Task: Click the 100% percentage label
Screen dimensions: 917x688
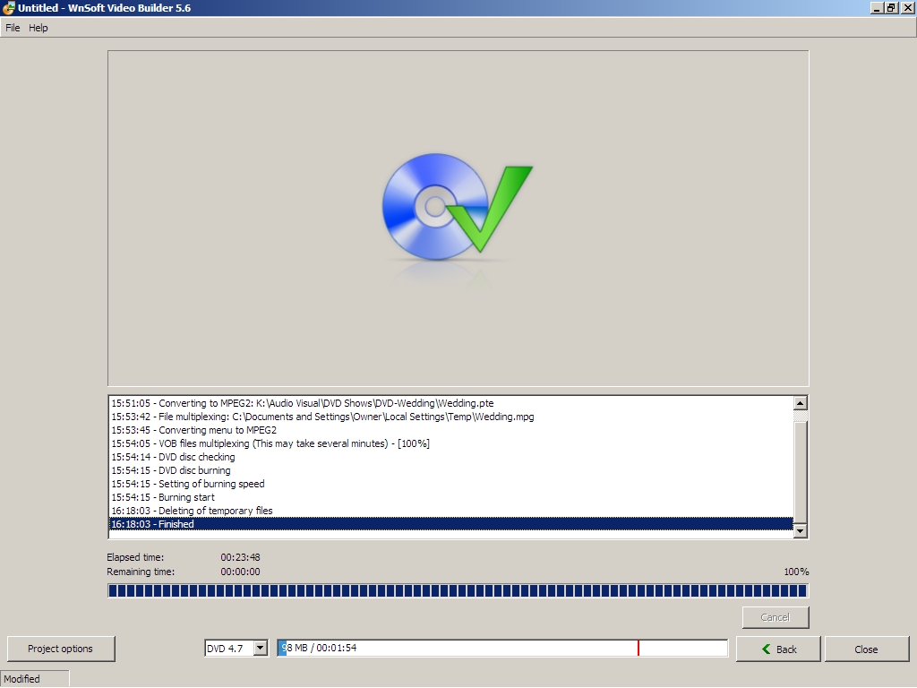Action: tap(796, 572)
